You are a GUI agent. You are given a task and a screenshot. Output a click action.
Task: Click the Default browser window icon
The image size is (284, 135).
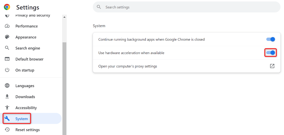pos(7,59)
